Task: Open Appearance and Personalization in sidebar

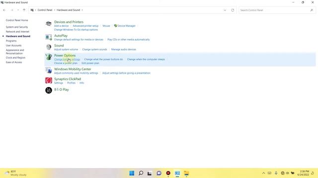Action: coord(15,51)
